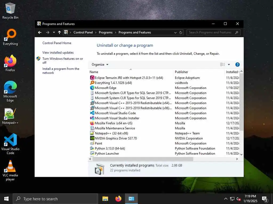This screenshot has height=204, width=273.
Task: Go up one level with up arrow
Action: click(x=59, y=32)
